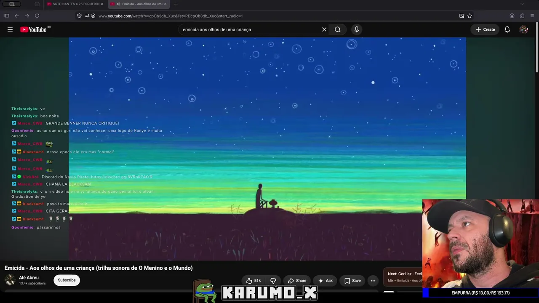Open the next Gorillaz mix panel
539x303 pixels.
pyautogui.click(x=403, y=277)
